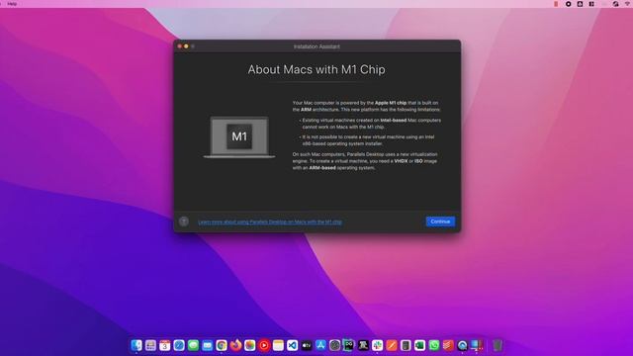Open the link about Parallels Desktop on M1 Macs
633x356 pixels.
[270, 222]
